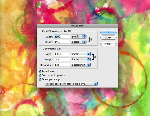Image resolution: width=150 pixels, height=116 pixels.
Task: Uncheck the Resample Image checkbox
Action: (40, 79)
